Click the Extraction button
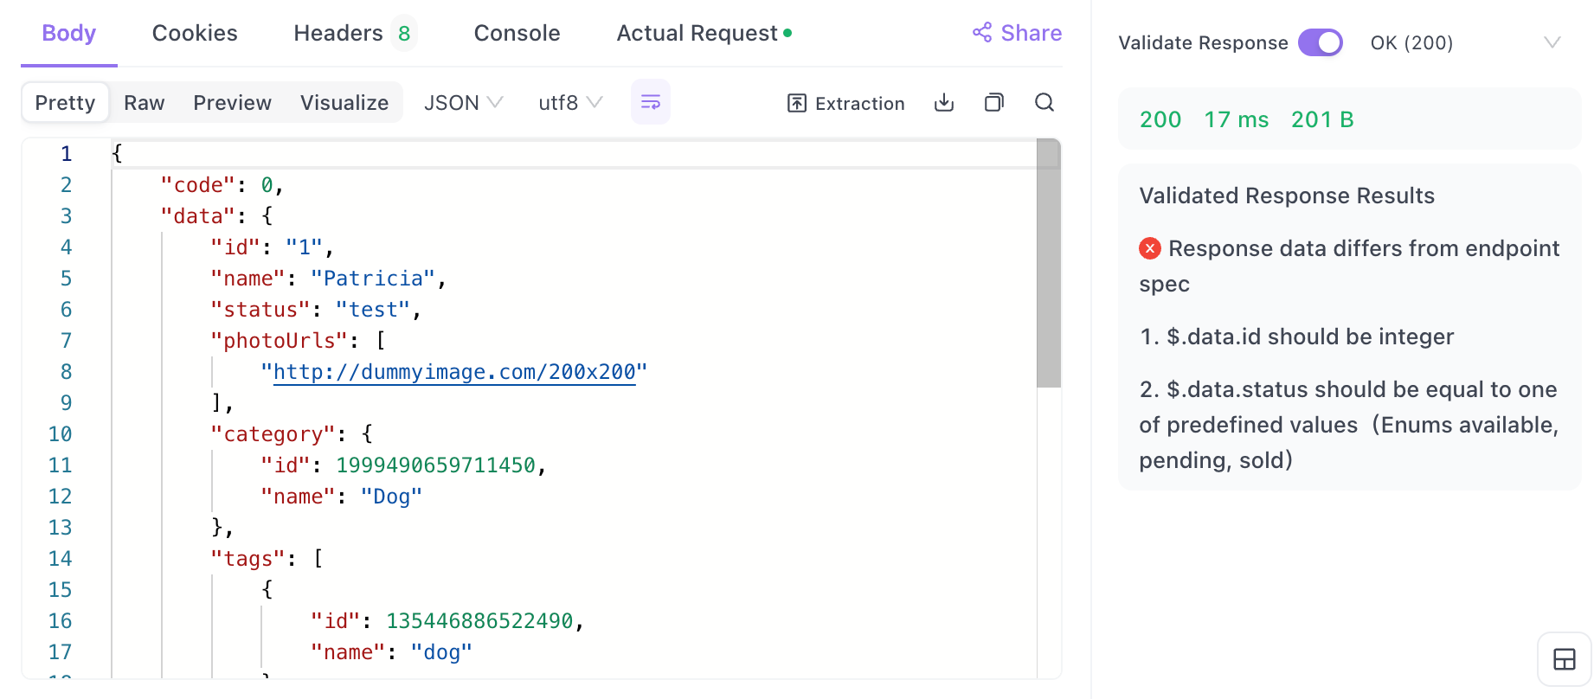 pyautogui.click(x=845, y=103)
